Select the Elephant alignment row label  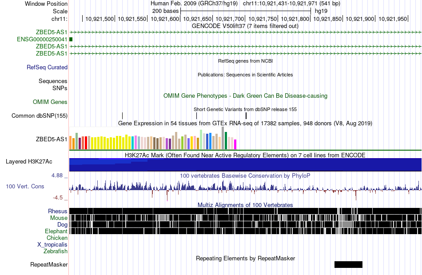point(56,231)
